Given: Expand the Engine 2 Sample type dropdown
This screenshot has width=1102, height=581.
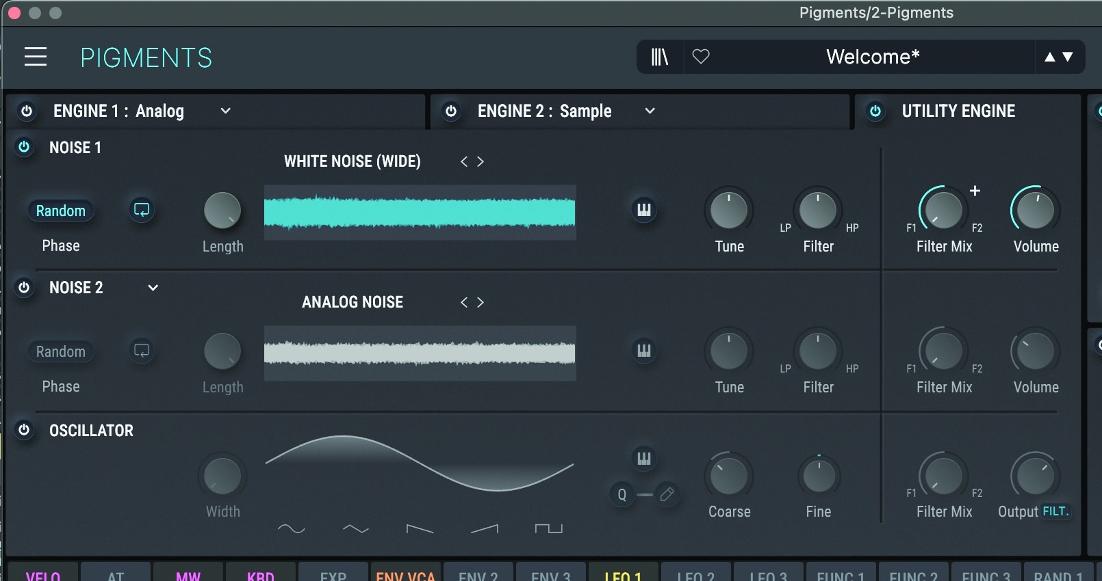Looking at the screenshot, I should pyautogui.click(x=650, y=111).
